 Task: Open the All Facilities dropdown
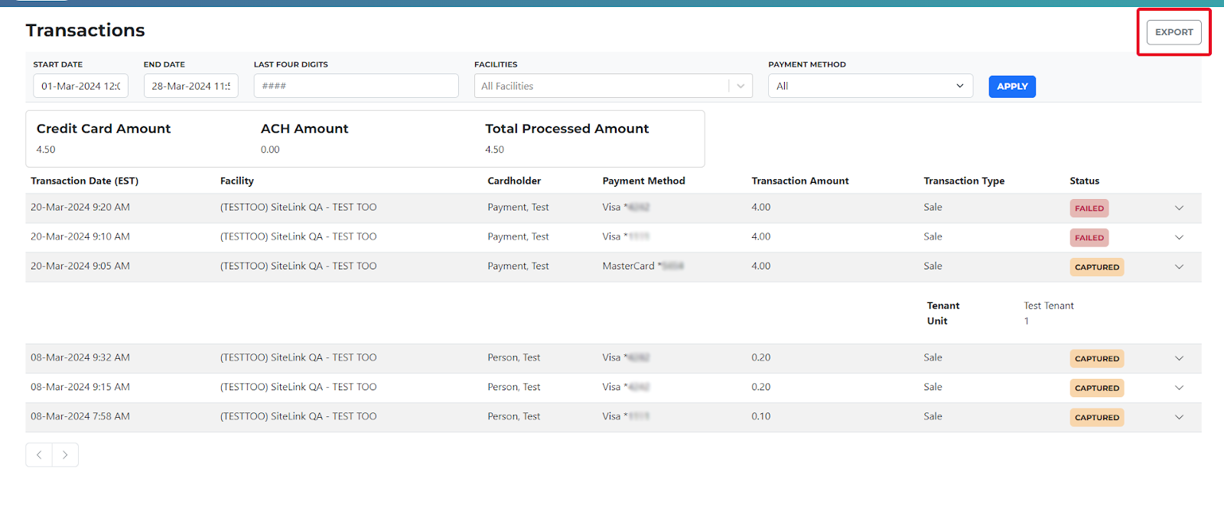coord(614,86)
